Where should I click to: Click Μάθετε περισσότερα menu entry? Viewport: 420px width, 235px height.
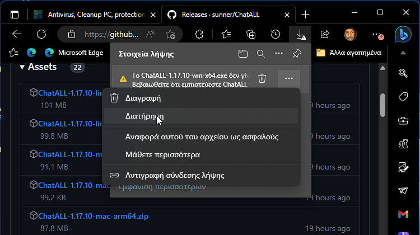pos(201,154)
